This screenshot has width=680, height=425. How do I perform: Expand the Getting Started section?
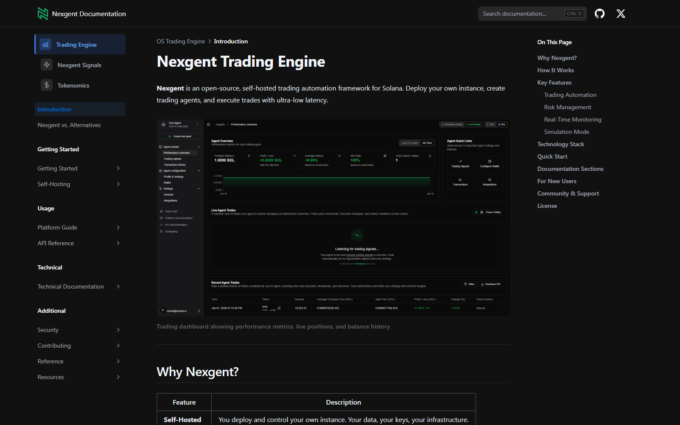[118, 168]
